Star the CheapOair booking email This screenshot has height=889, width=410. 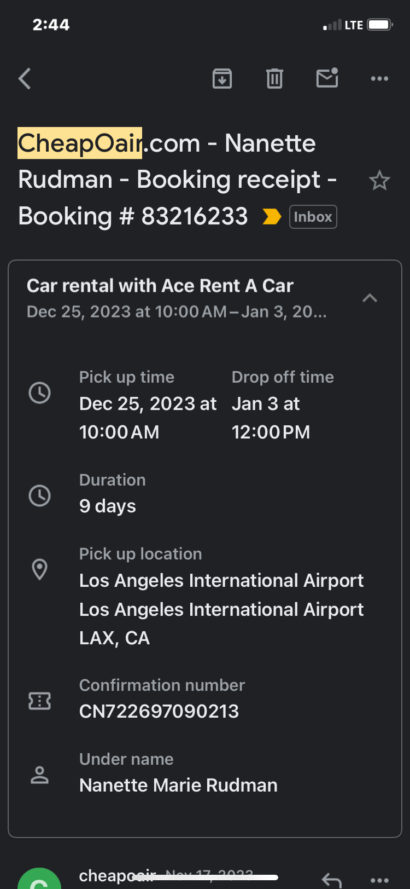point(379,181)
